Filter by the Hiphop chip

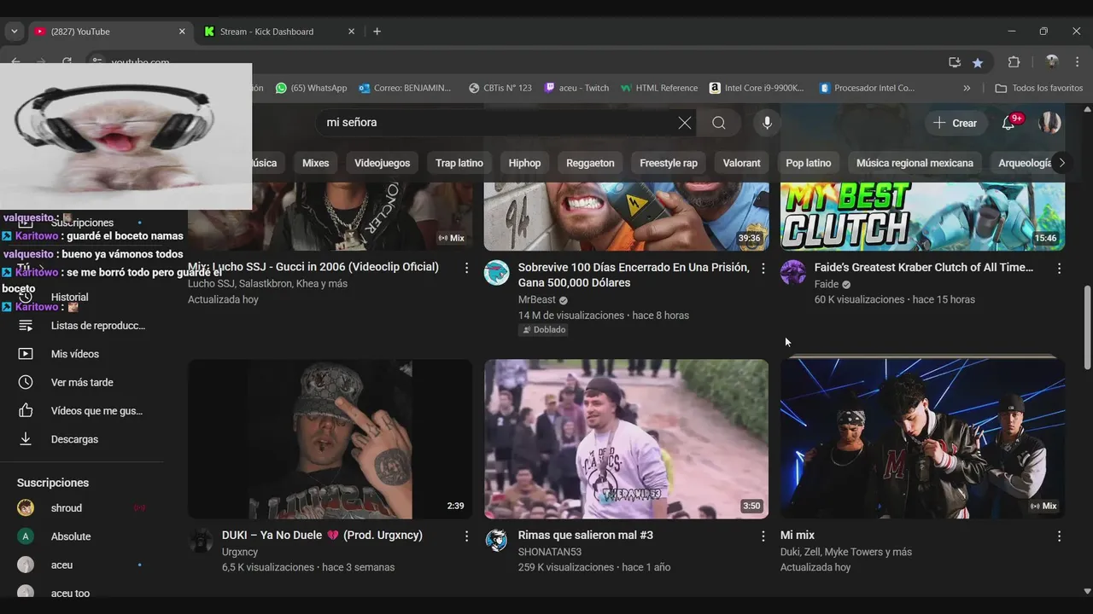pos(524,163)
